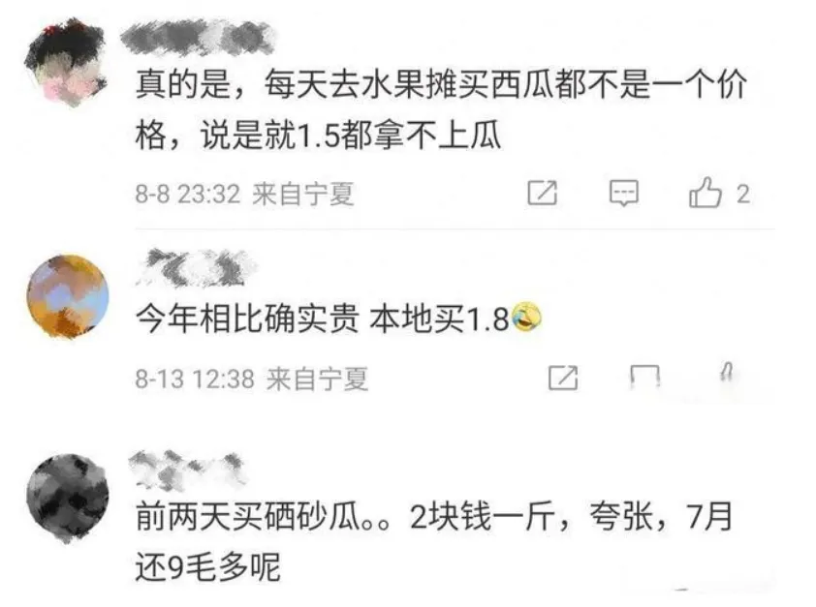Image resolution: width=816 pixels, height=607 pixels.
Task: Tap the 8-8 23:32 来自宁夏 timestamp
Action: coord(244,194)
